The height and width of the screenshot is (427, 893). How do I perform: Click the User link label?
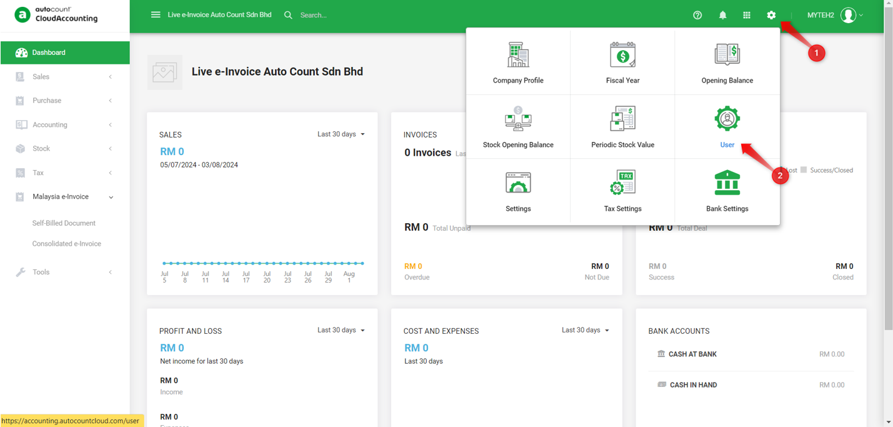[x=727, y=145]
